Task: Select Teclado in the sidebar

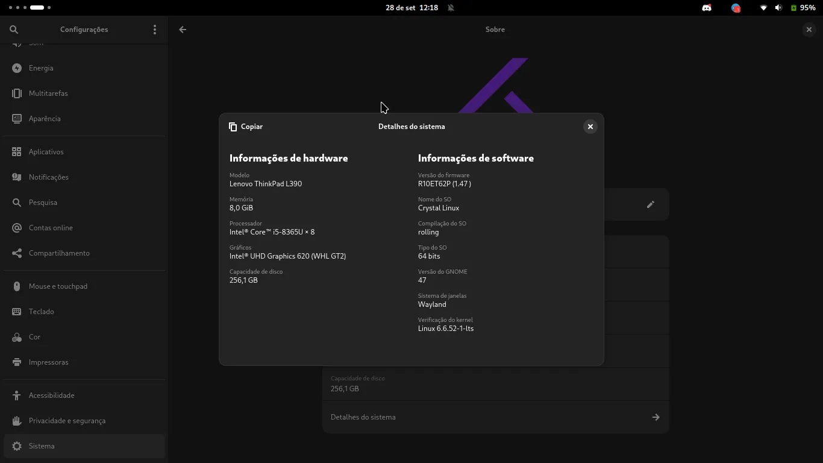Action: (x=84, y=312)
